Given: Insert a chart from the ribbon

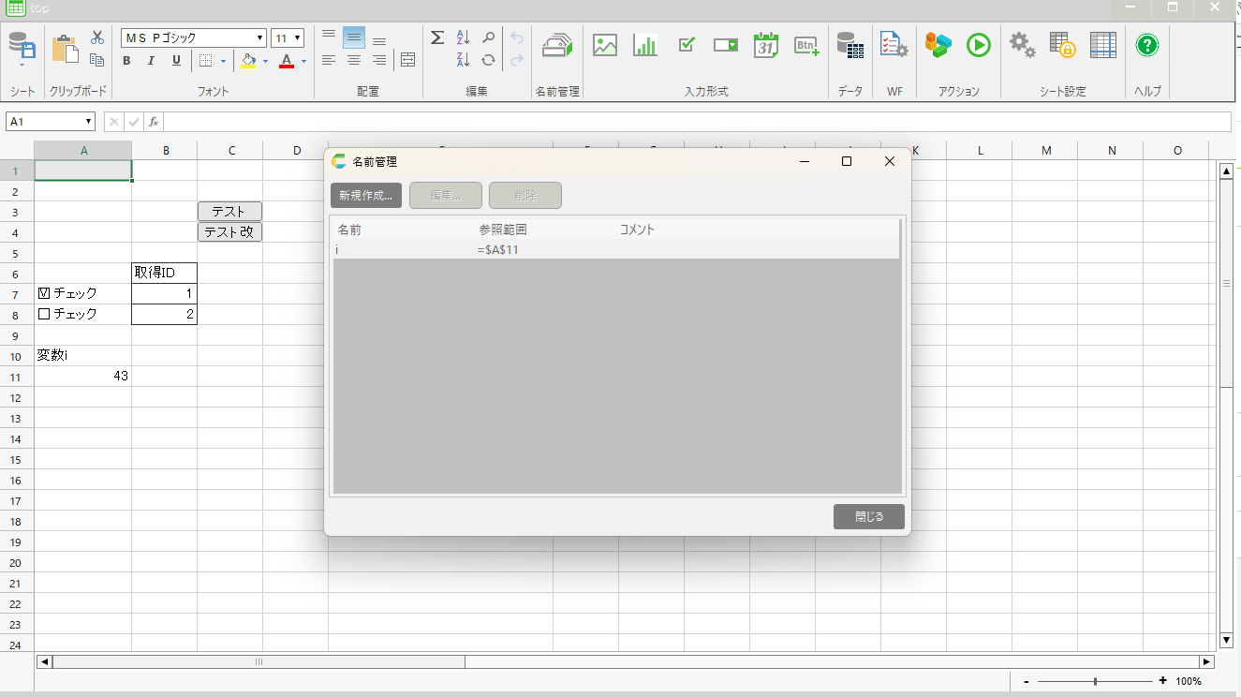Looking at the screenshot, I should (645, 45).
